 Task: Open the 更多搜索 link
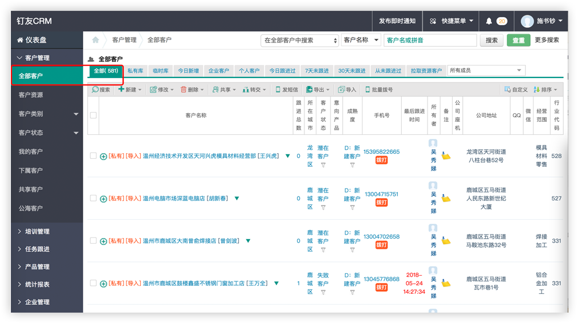[x=547, y=40]
